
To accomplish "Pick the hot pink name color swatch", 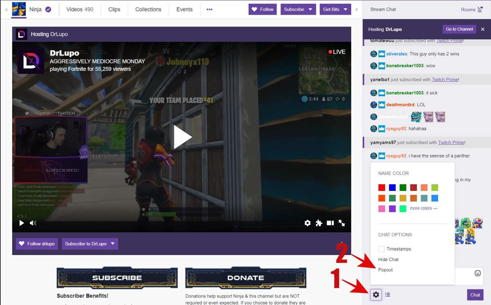I will coord(382,209).
